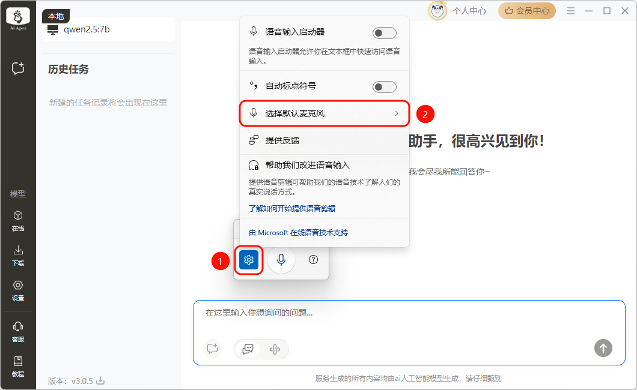The image size is (637, 390).
Task: Open the 下载 download section
Action: 18,254
